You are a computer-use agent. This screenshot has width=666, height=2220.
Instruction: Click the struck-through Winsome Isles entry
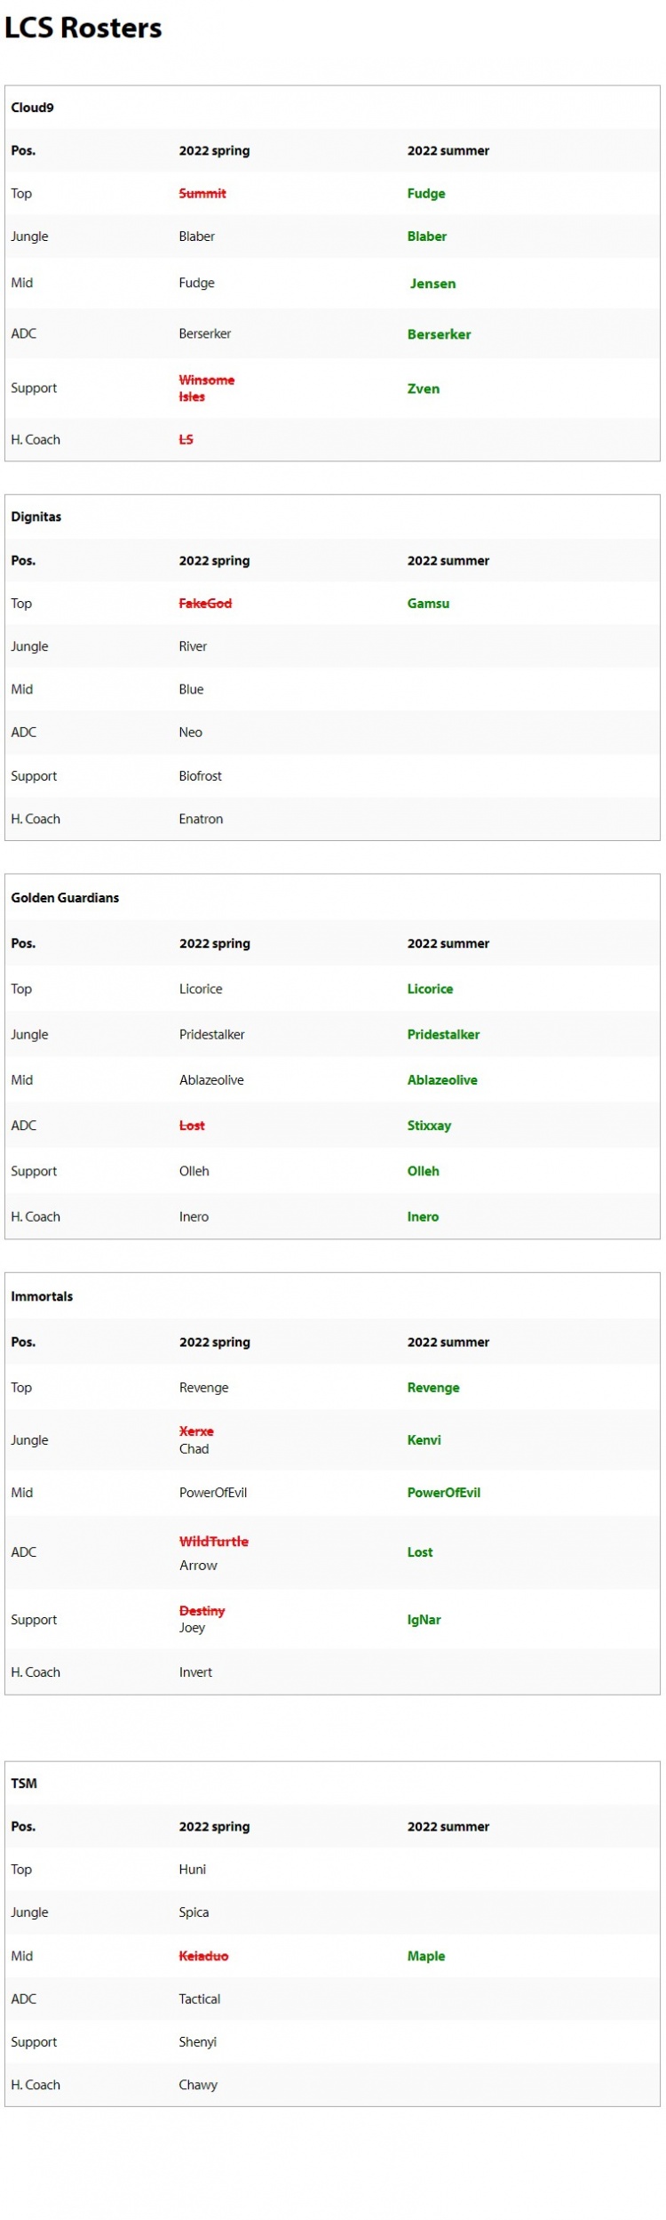206,388
